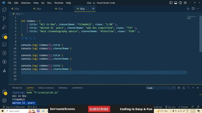The width and height of the screenshot is (202, 113).
Task: Switch to the Problems panel tab
Action: [x=17, y=88]
